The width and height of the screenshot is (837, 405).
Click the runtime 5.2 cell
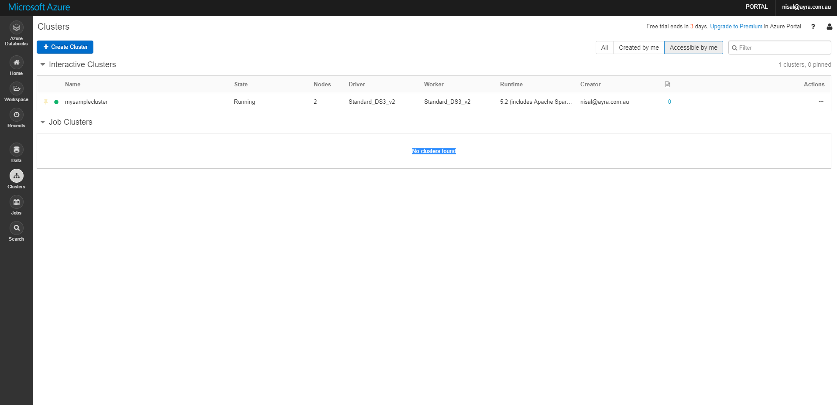pyautogui.click(x=536, y=102)
